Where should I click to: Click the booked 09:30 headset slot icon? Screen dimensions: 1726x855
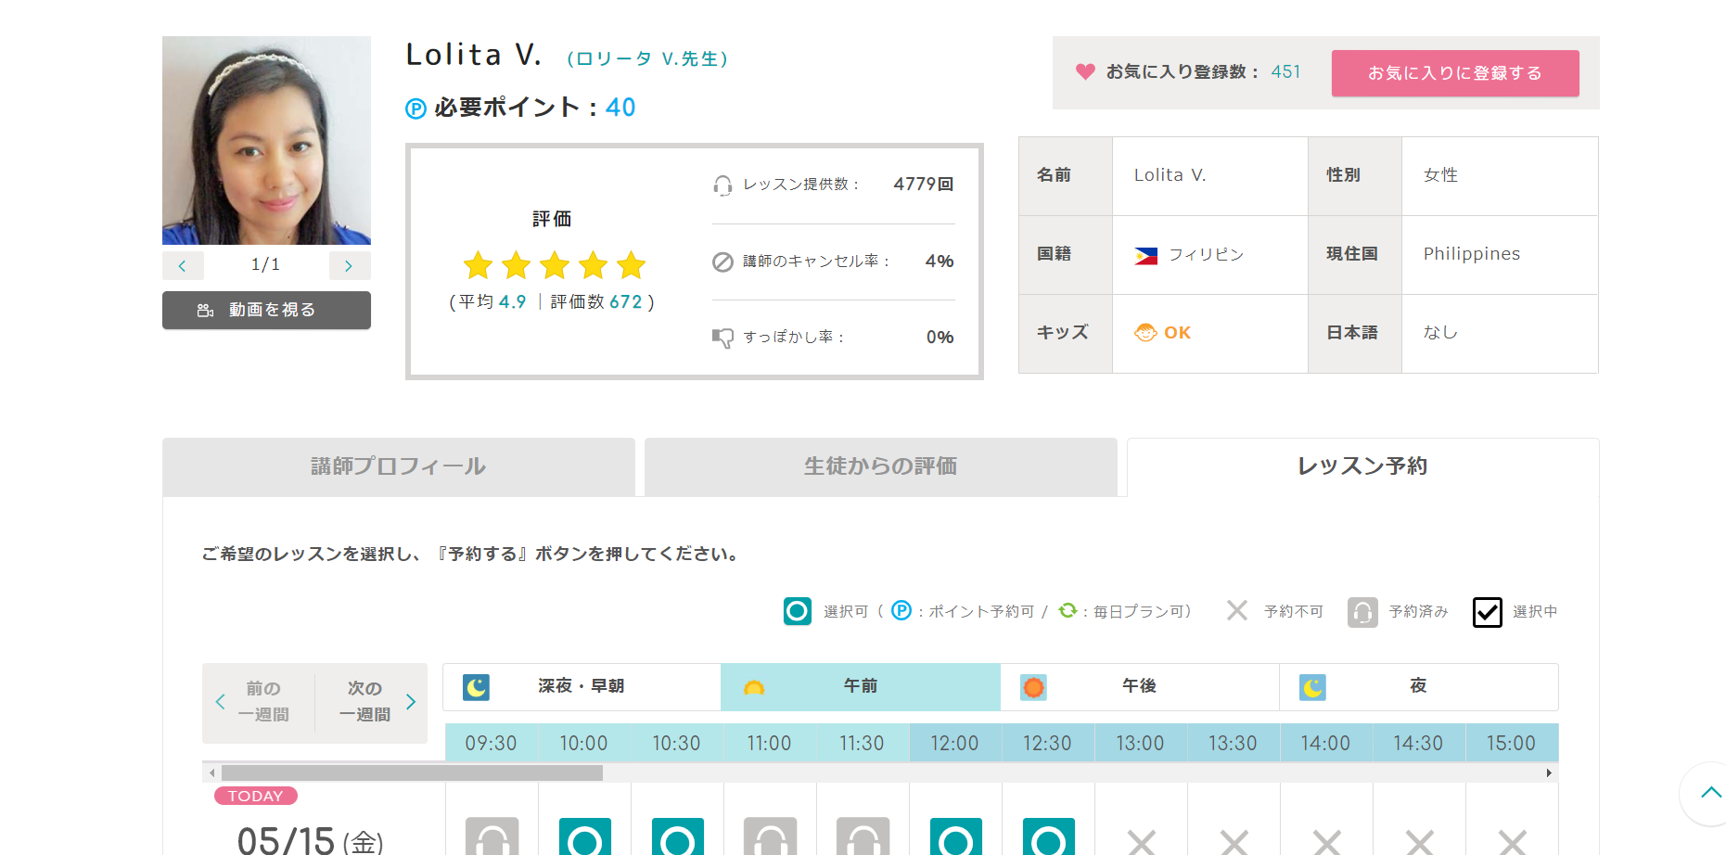[x=492, y=836]
